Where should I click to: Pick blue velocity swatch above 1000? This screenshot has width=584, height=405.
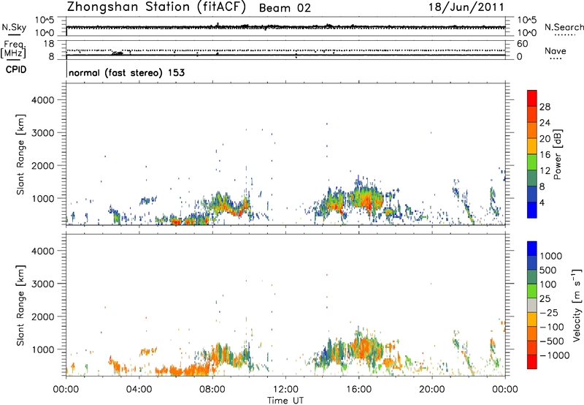coord(532,249)
